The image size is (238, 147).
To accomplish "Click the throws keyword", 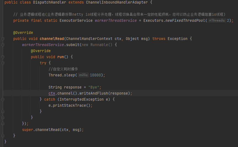I will [159, 39].
